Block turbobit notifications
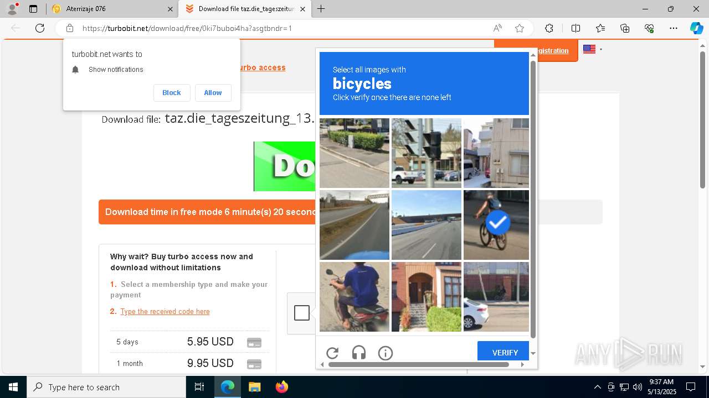Viewport: 709px width, 398px height. coord(172,93)
